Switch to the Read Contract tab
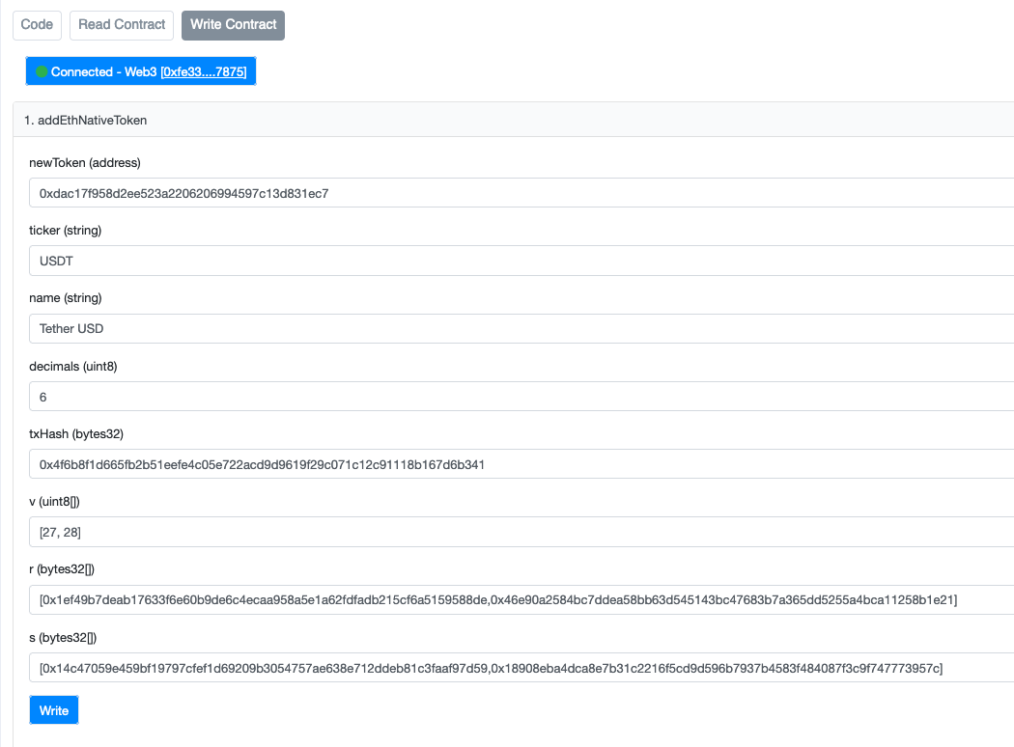The width and height of the screenshot is (1014, 747). (x=122, y=25)
